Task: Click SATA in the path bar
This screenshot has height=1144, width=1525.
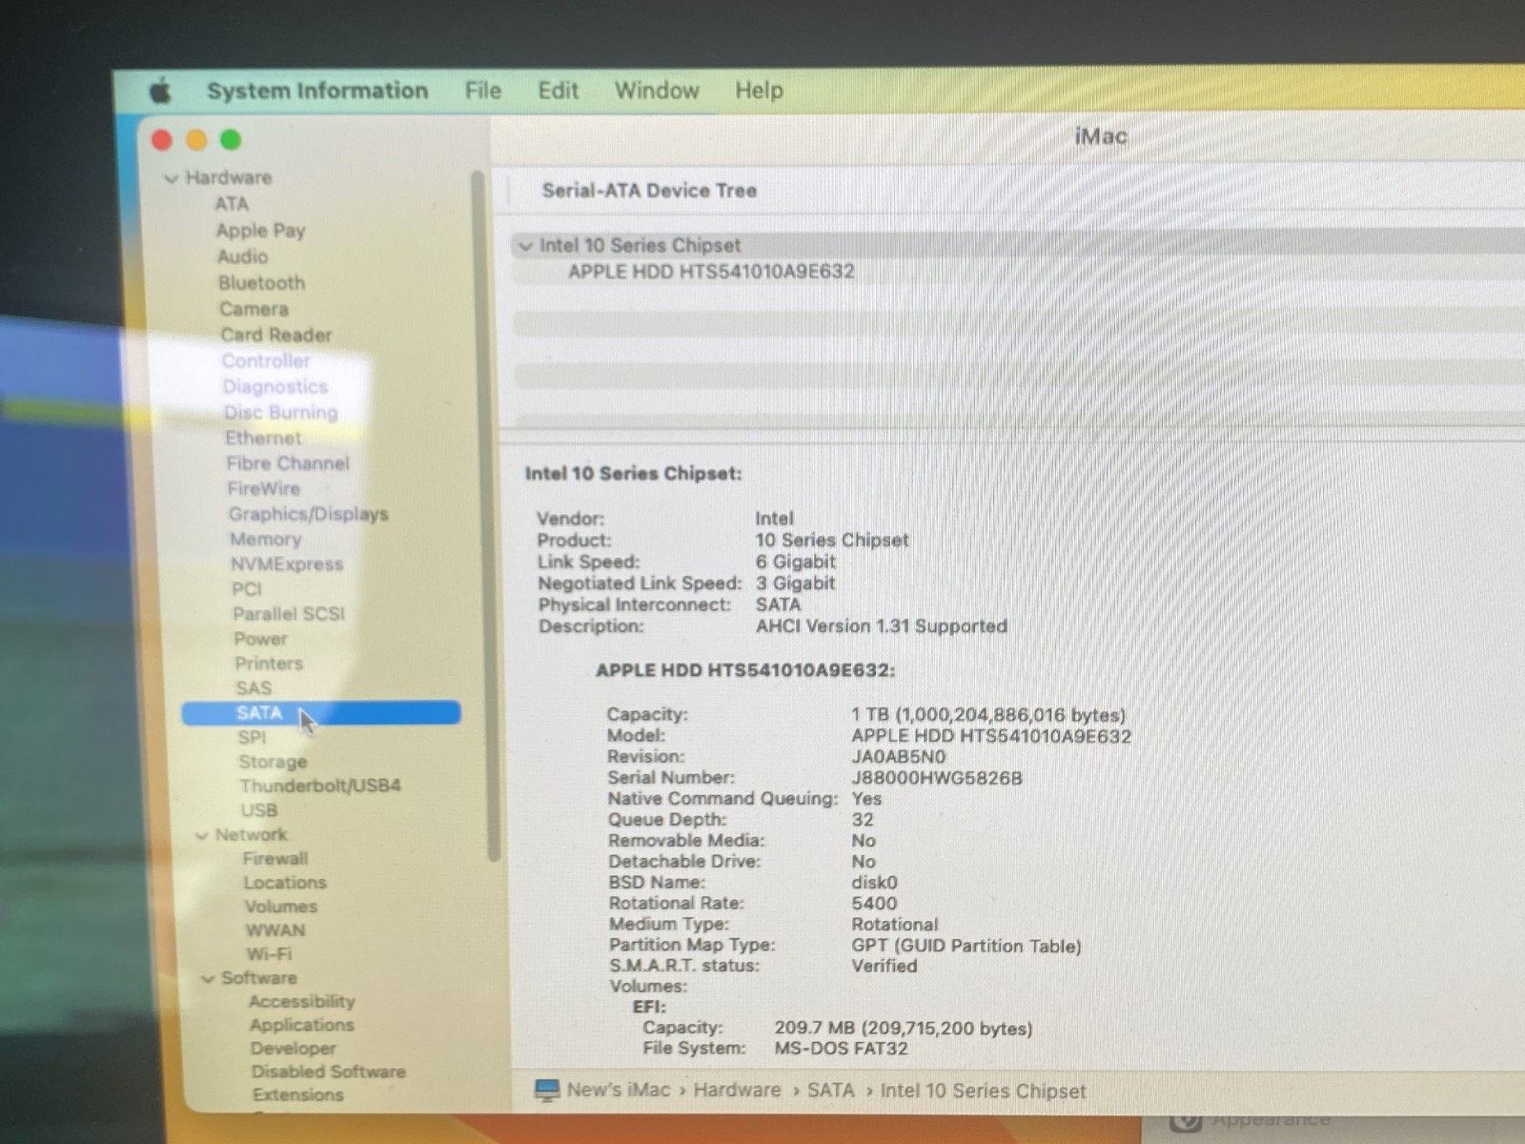Action: pos(830,1091)
